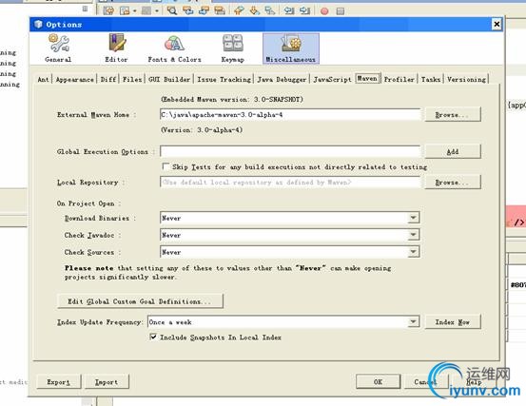Select the Miscellaneous options category
This screenshot has width=526, height=406.
click(291, 48)
